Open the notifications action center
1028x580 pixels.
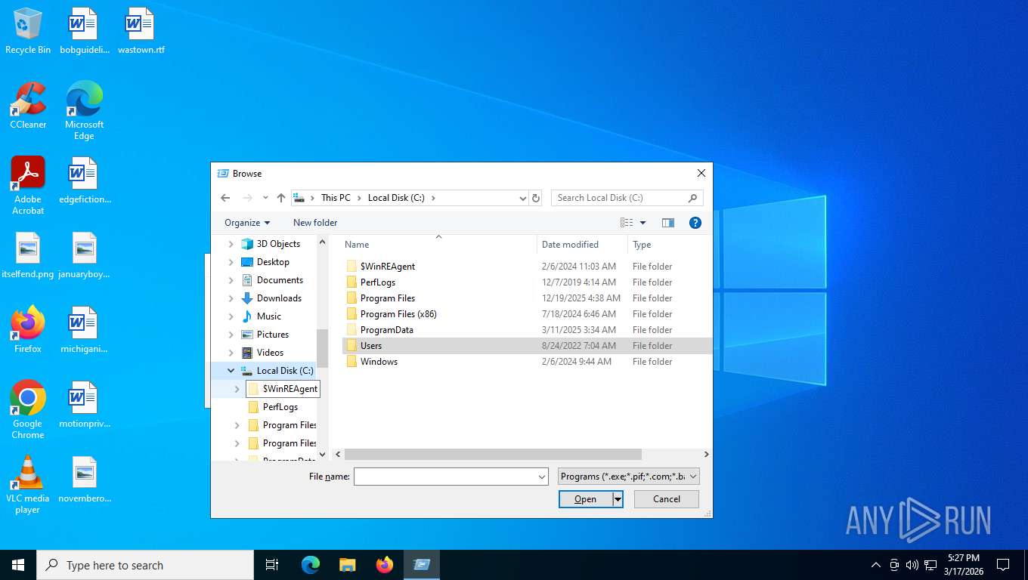pyautogui.click(x=1003, y=565)
